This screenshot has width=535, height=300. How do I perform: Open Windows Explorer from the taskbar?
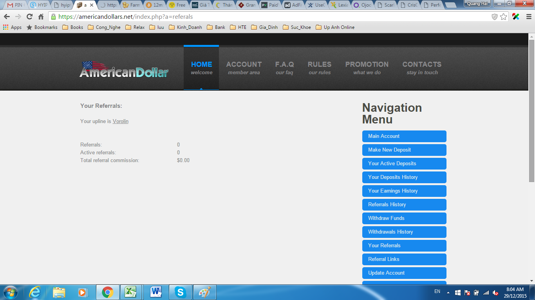point(59,292)
